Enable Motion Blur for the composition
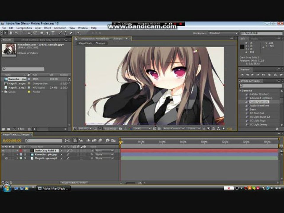 pos(100,141)
